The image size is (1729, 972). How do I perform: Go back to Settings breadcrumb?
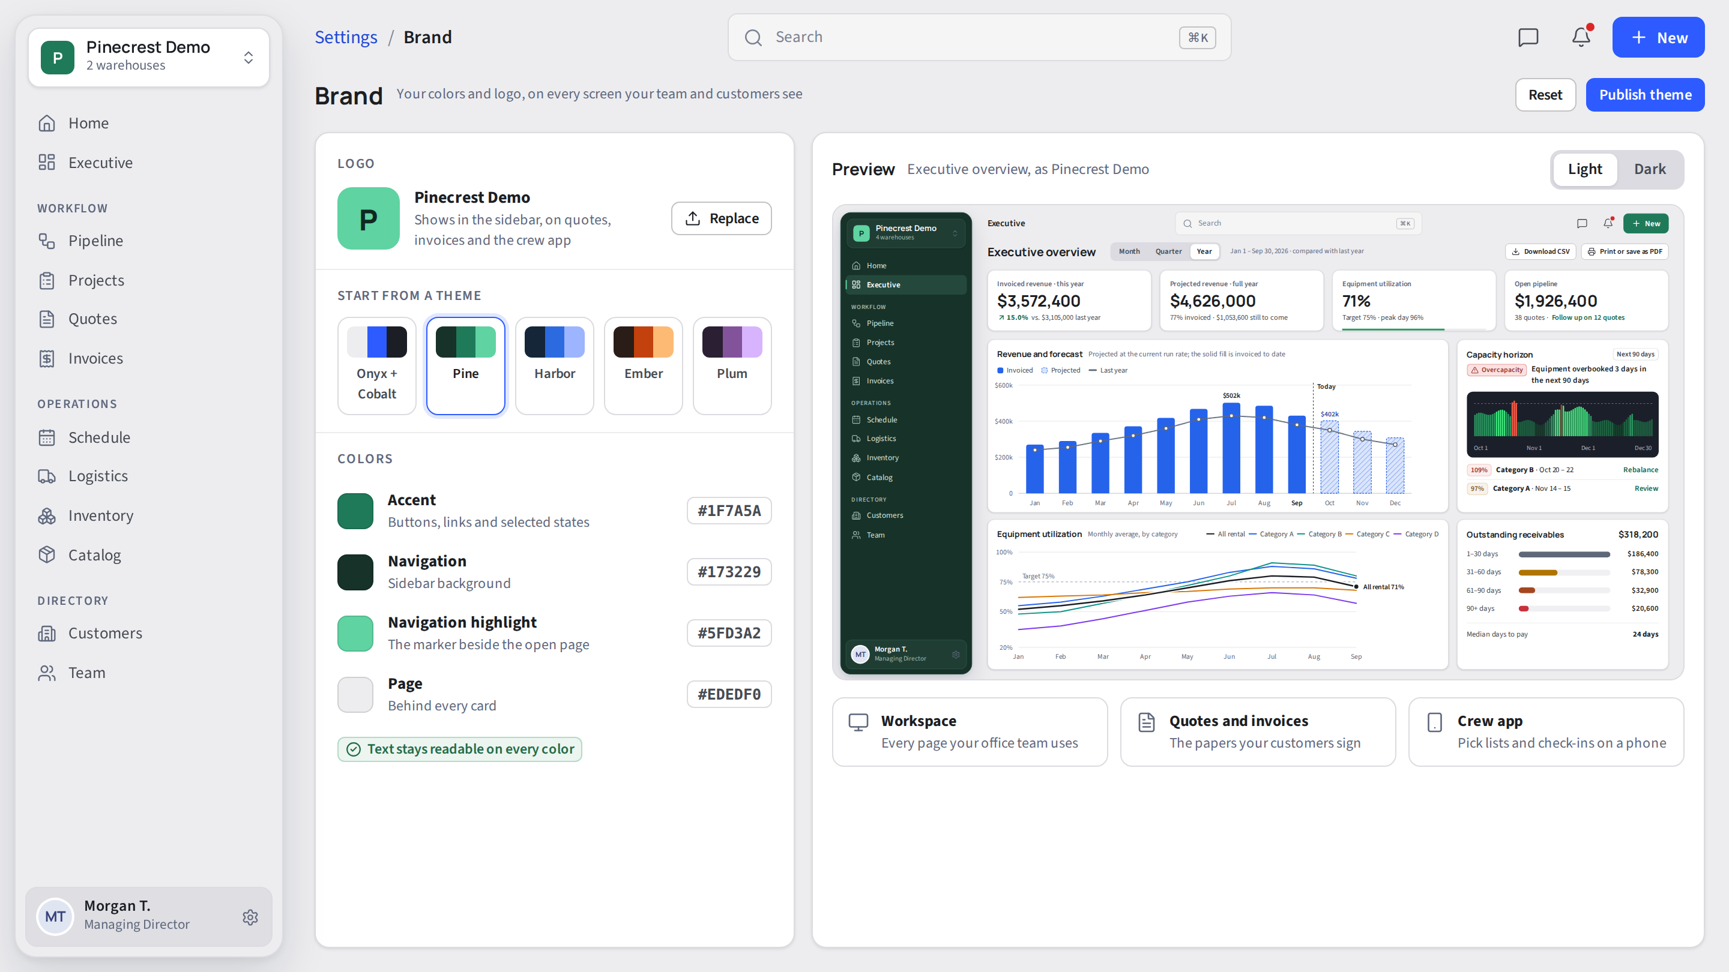[x=346, y=37]
